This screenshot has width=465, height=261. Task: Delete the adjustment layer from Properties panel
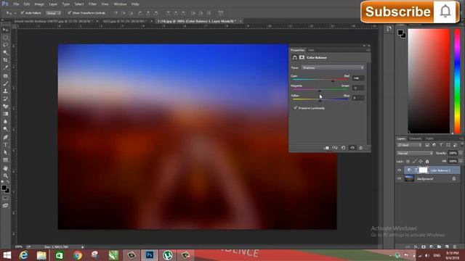(x=360, y=148)
